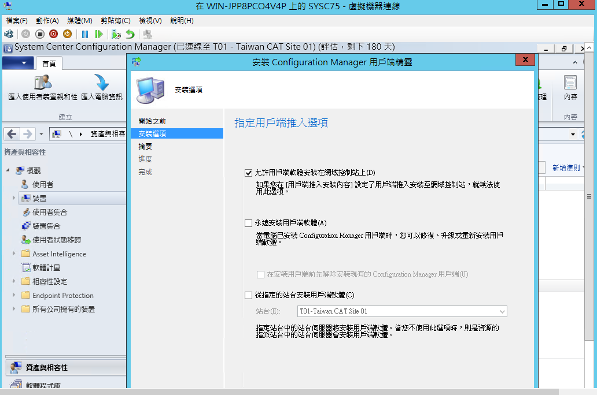The image size is (597, 395).
Task: Click the computer icon in the breadcrumb bar
Action: (x=57, y=134)
